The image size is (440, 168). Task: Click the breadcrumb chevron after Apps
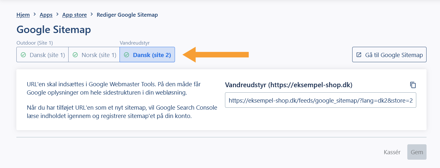coord(57,14)
